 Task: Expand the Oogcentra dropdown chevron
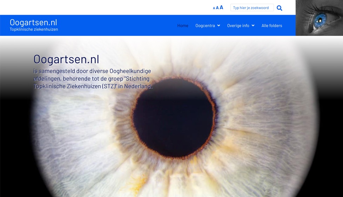218,26
